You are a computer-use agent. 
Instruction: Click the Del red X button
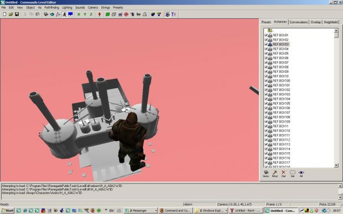click(283, 174)
